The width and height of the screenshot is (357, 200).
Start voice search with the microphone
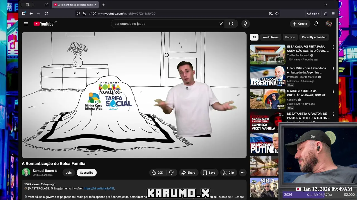[245, 24]
